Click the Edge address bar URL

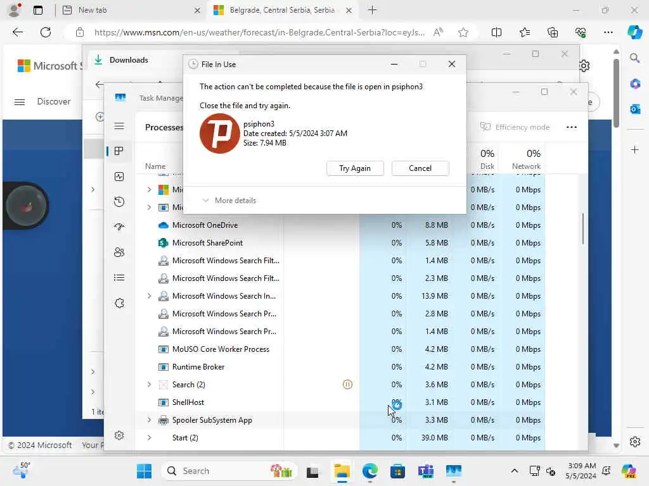(259, 32)
